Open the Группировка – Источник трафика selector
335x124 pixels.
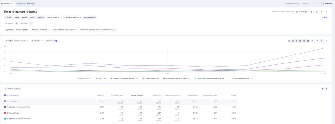tap(17, 30)
